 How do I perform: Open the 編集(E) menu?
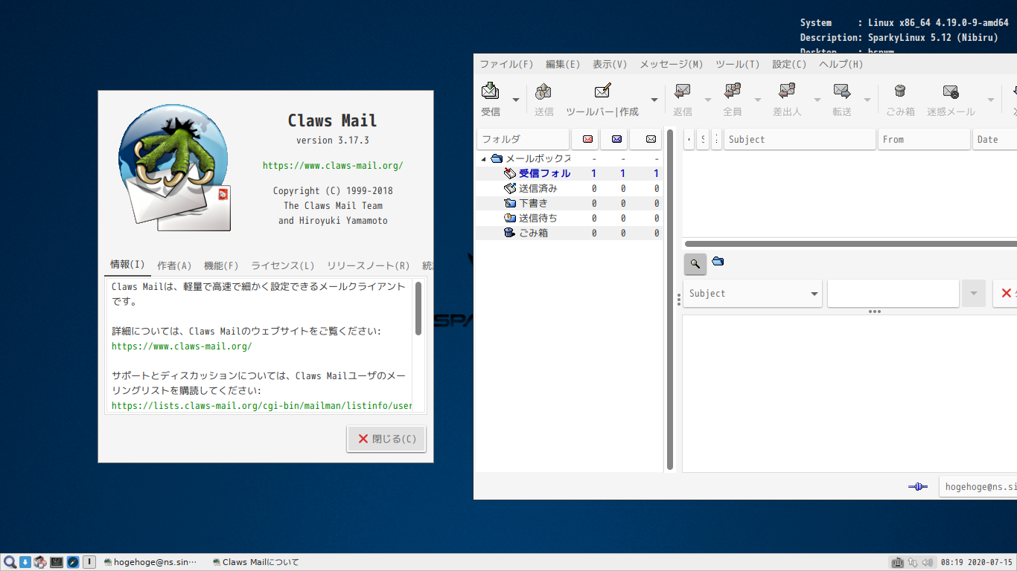click(563, 64)
